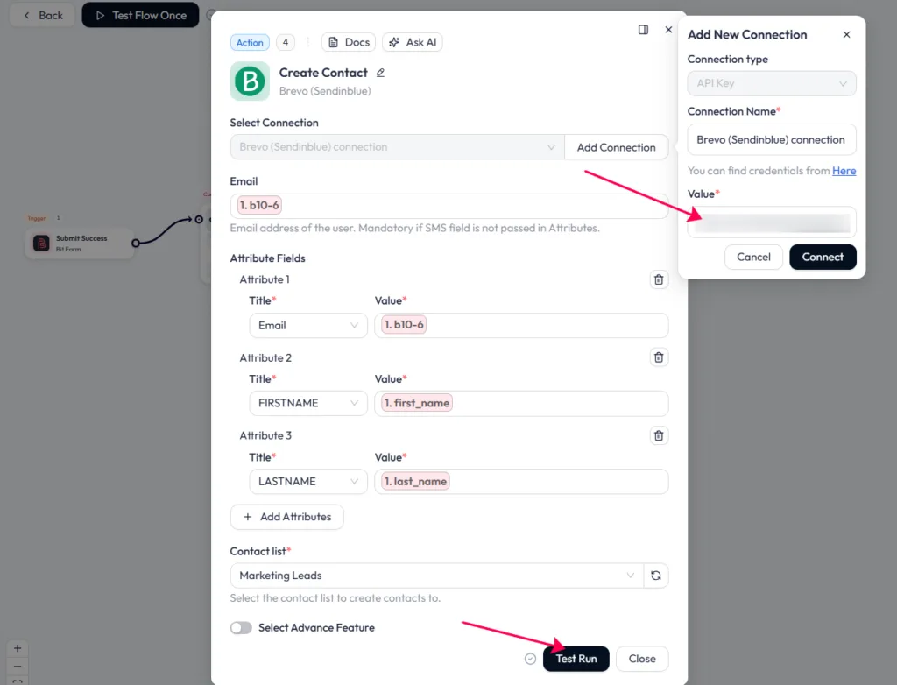
Task: Open Attribute 1 Title dropdown showing Email
Action: (307, 326)
